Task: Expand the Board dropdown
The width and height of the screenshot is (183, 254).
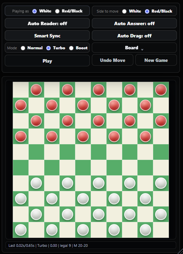Action: (x=134, y=48)
